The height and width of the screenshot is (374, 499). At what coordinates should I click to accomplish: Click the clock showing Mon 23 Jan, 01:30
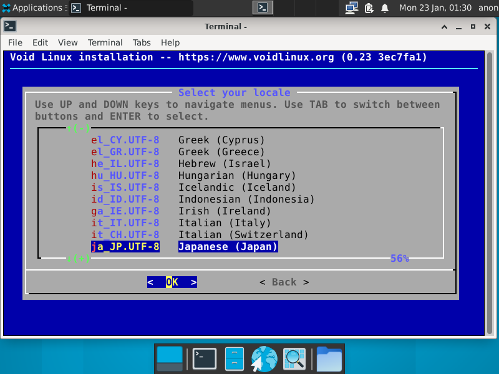pos(435,7)
